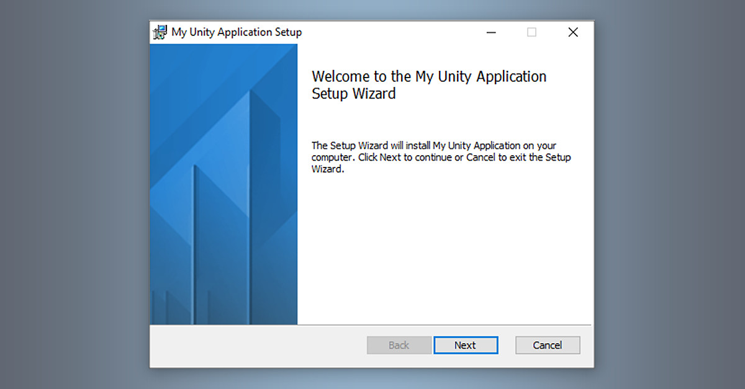Click the 'The Setup Wizard will install' paragraph
Viewport: 745px width, 389px height.
coord(441,157)
